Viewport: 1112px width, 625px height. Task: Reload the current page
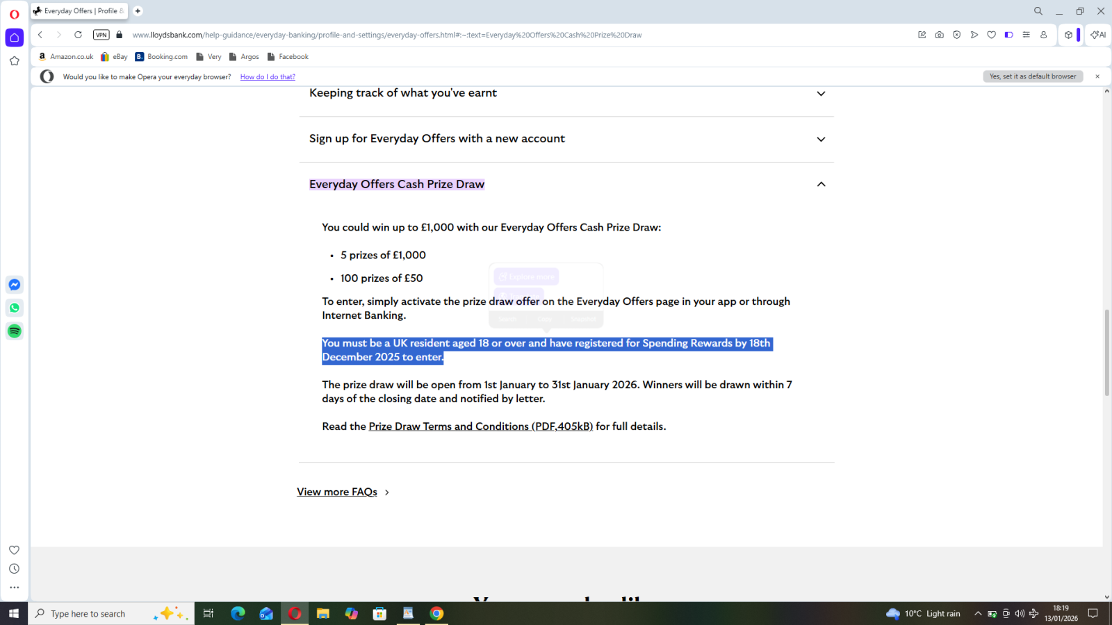[x=78, y=35]
